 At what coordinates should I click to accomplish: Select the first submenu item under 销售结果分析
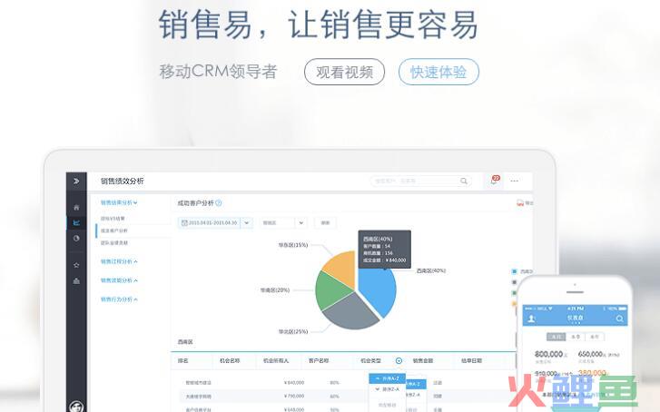click(113, 219)
